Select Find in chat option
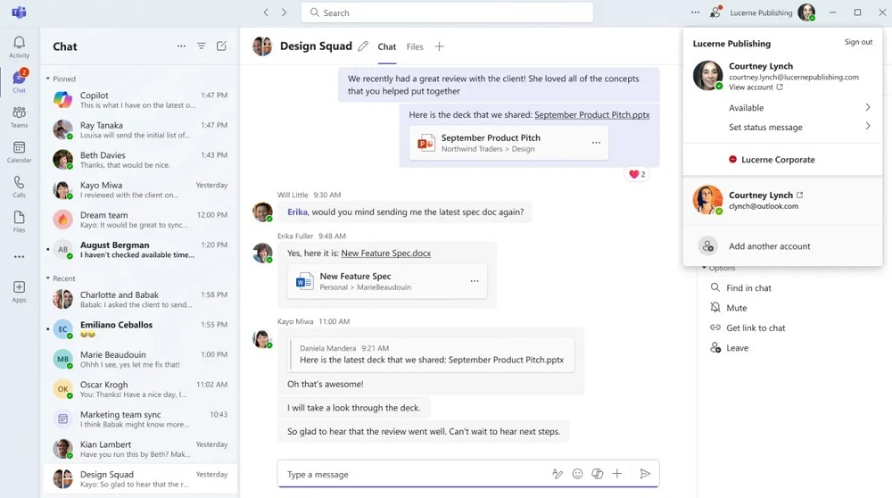Image resolution: width=892 pixels, height=498 pixels. tap(747, 288)
